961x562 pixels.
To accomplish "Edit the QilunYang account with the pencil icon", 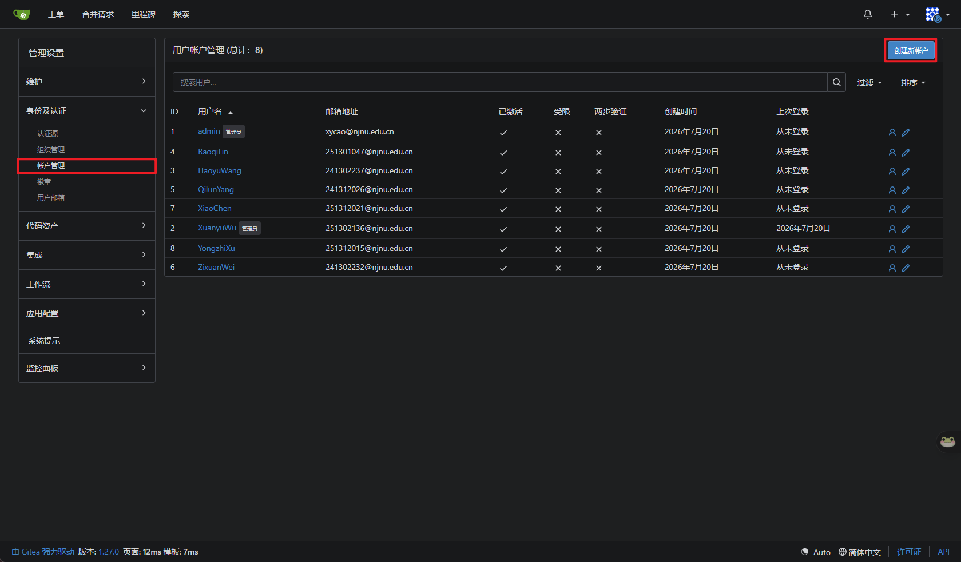I will (906, 190).
